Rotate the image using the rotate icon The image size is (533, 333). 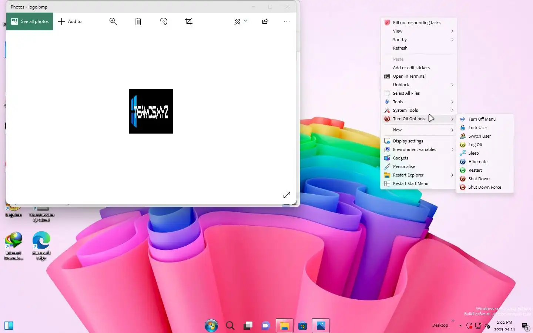coord(164,21)
